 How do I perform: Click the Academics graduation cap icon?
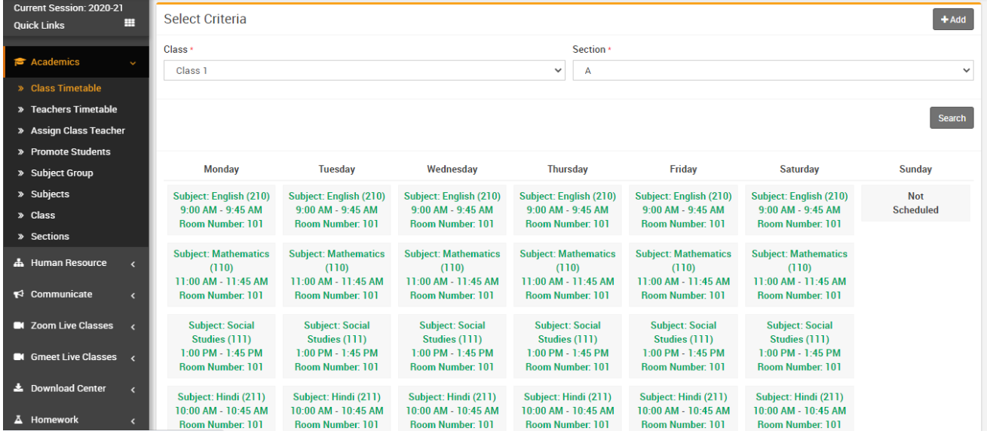[x=20, y=63]
